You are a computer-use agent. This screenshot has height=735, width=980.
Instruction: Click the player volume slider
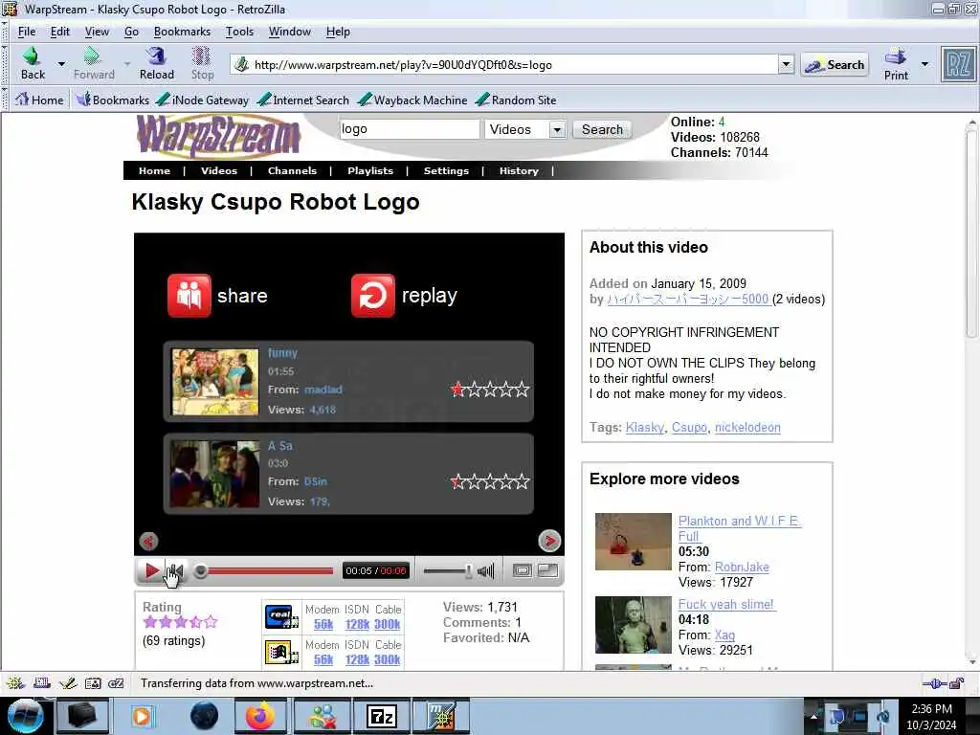coord(448,570)
